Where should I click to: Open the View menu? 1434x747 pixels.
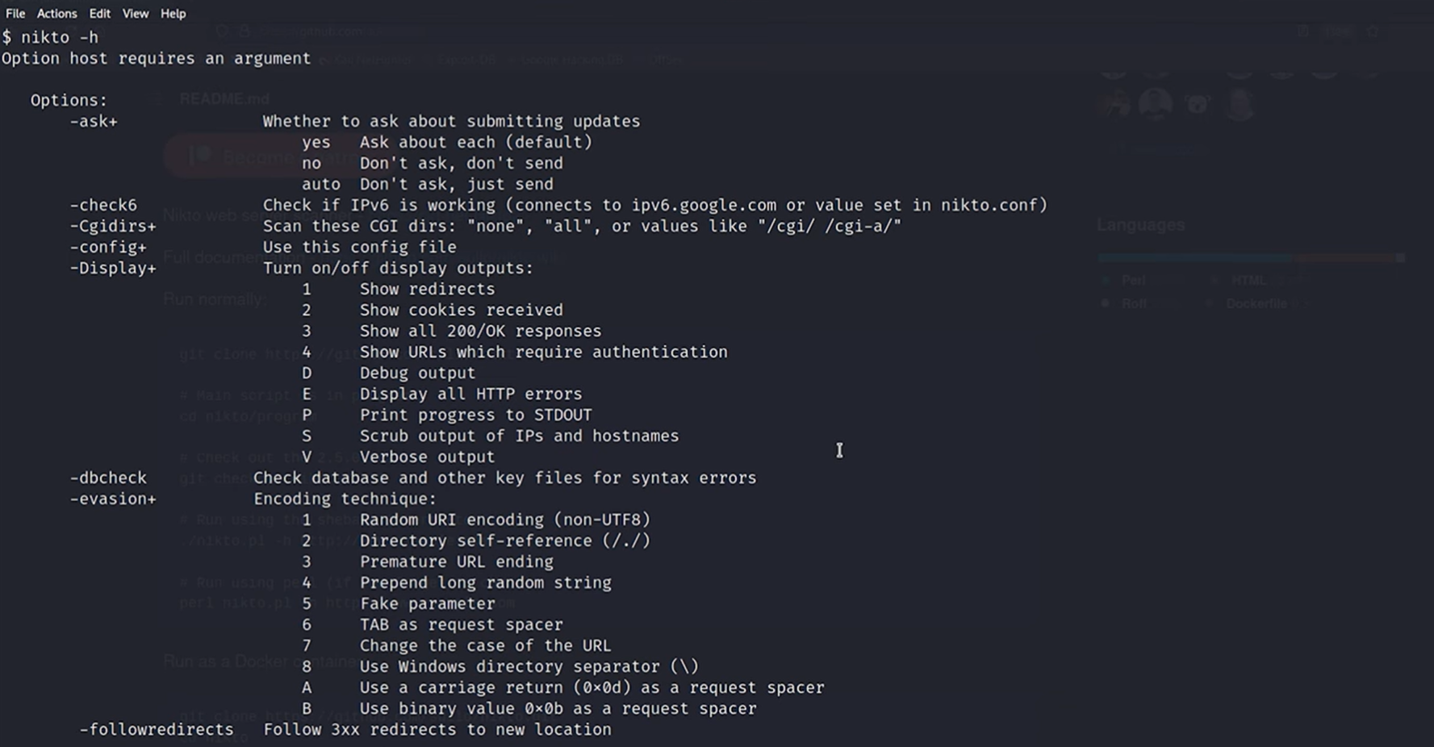[x=136, y=14]
